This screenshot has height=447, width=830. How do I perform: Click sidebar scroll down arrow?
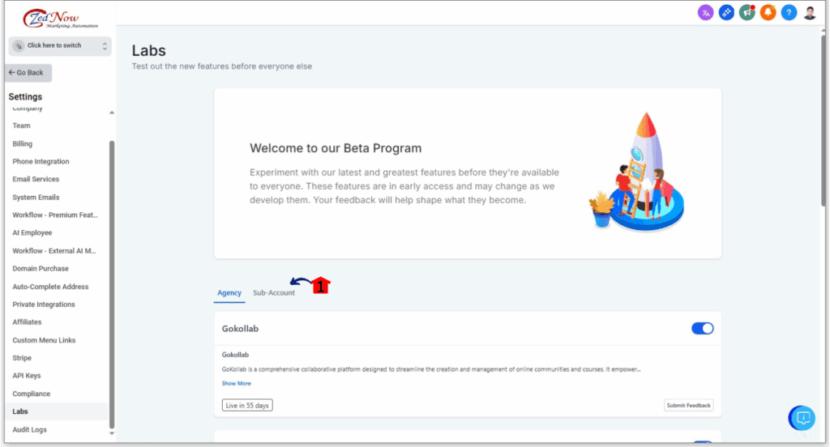coord(112,433)
